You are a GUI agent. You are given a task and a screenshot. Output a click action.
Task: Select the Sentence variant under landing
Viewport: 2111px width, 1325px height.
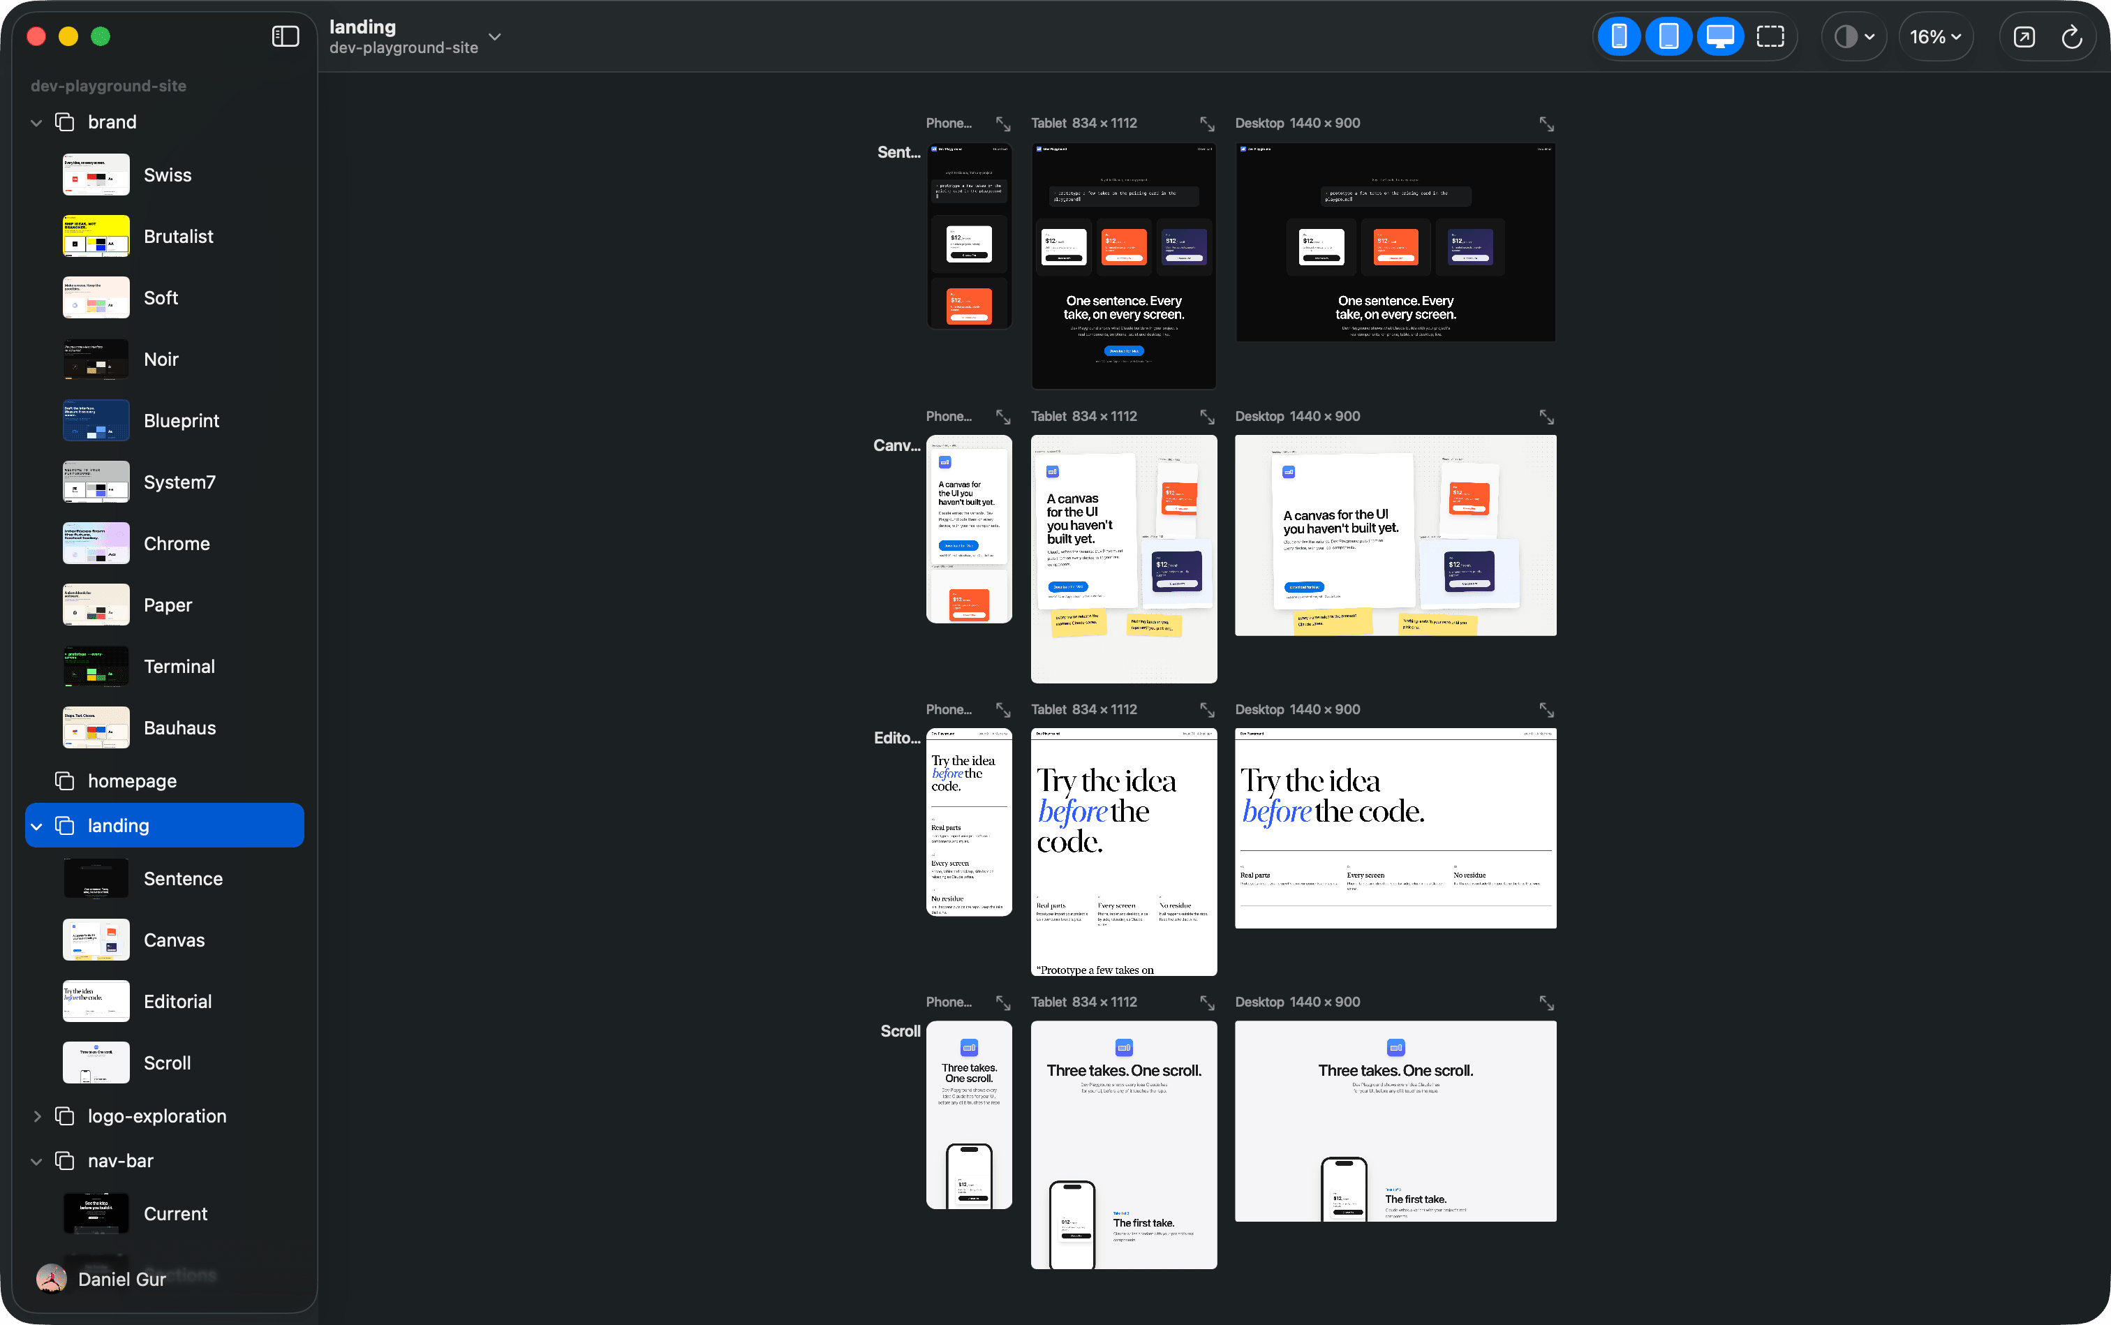[x=165, y=878]
